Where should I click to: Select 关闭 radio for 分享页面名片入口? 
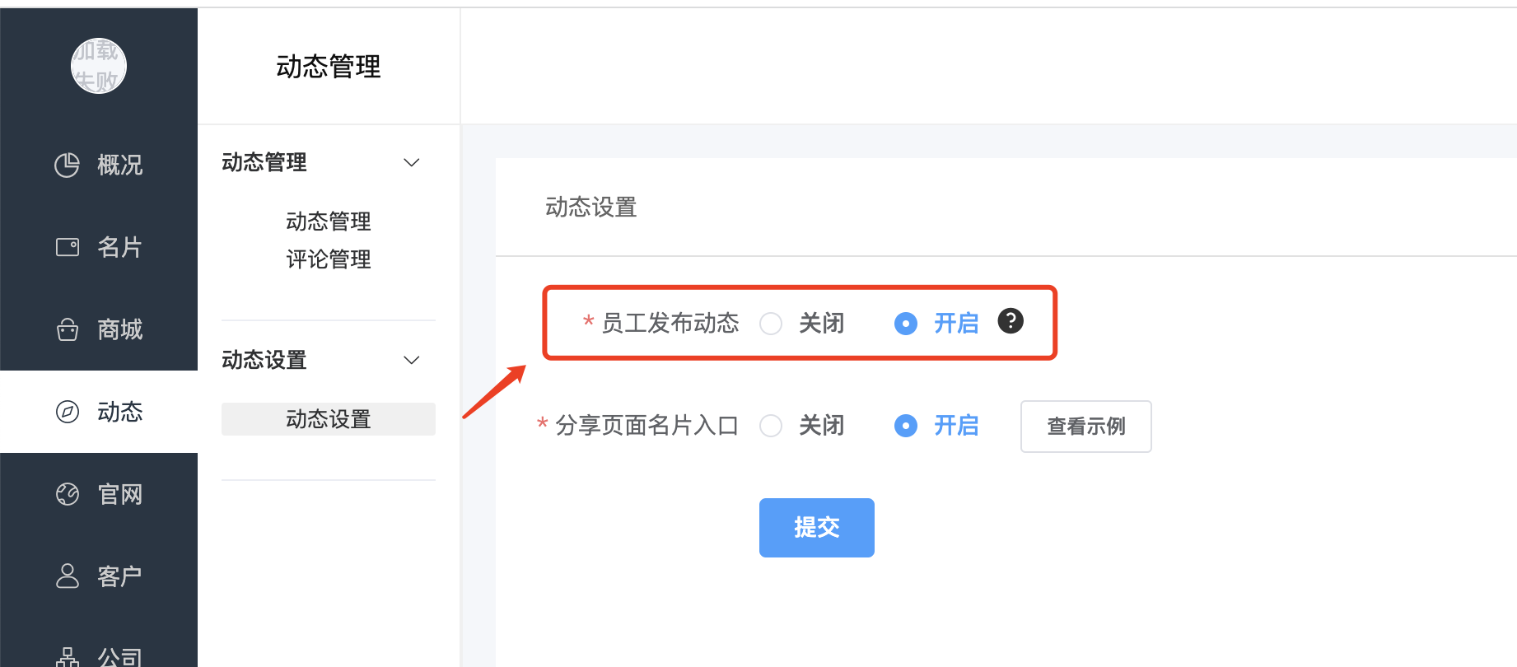771,426
